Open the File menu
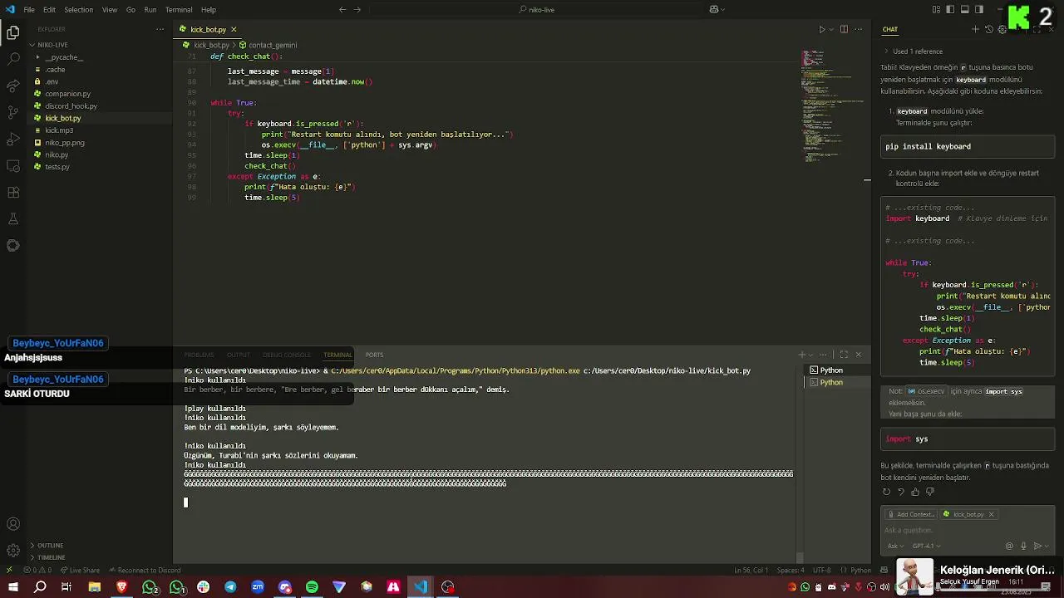 point(29,10)
